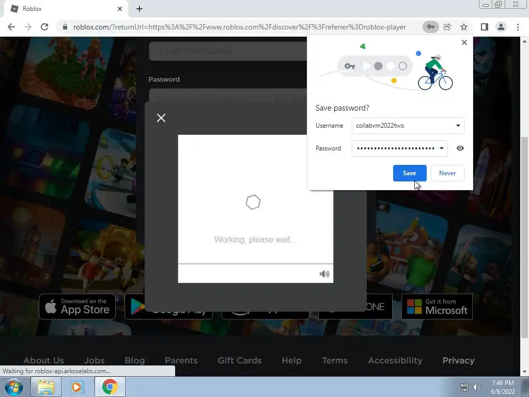Click Download on the App Store badge

77,307
